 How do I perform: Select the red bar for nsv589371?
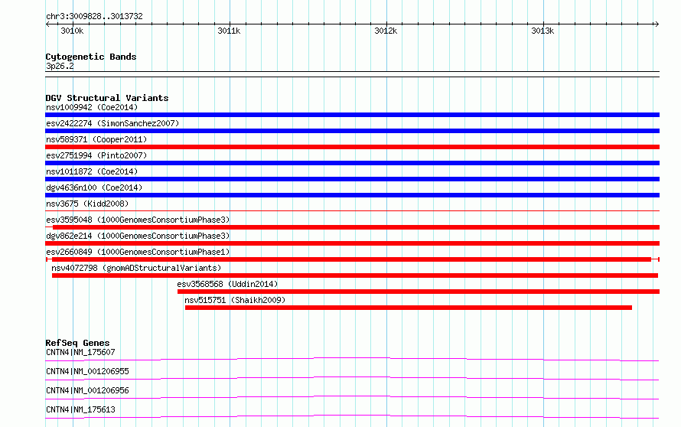(x=352, y=147)
